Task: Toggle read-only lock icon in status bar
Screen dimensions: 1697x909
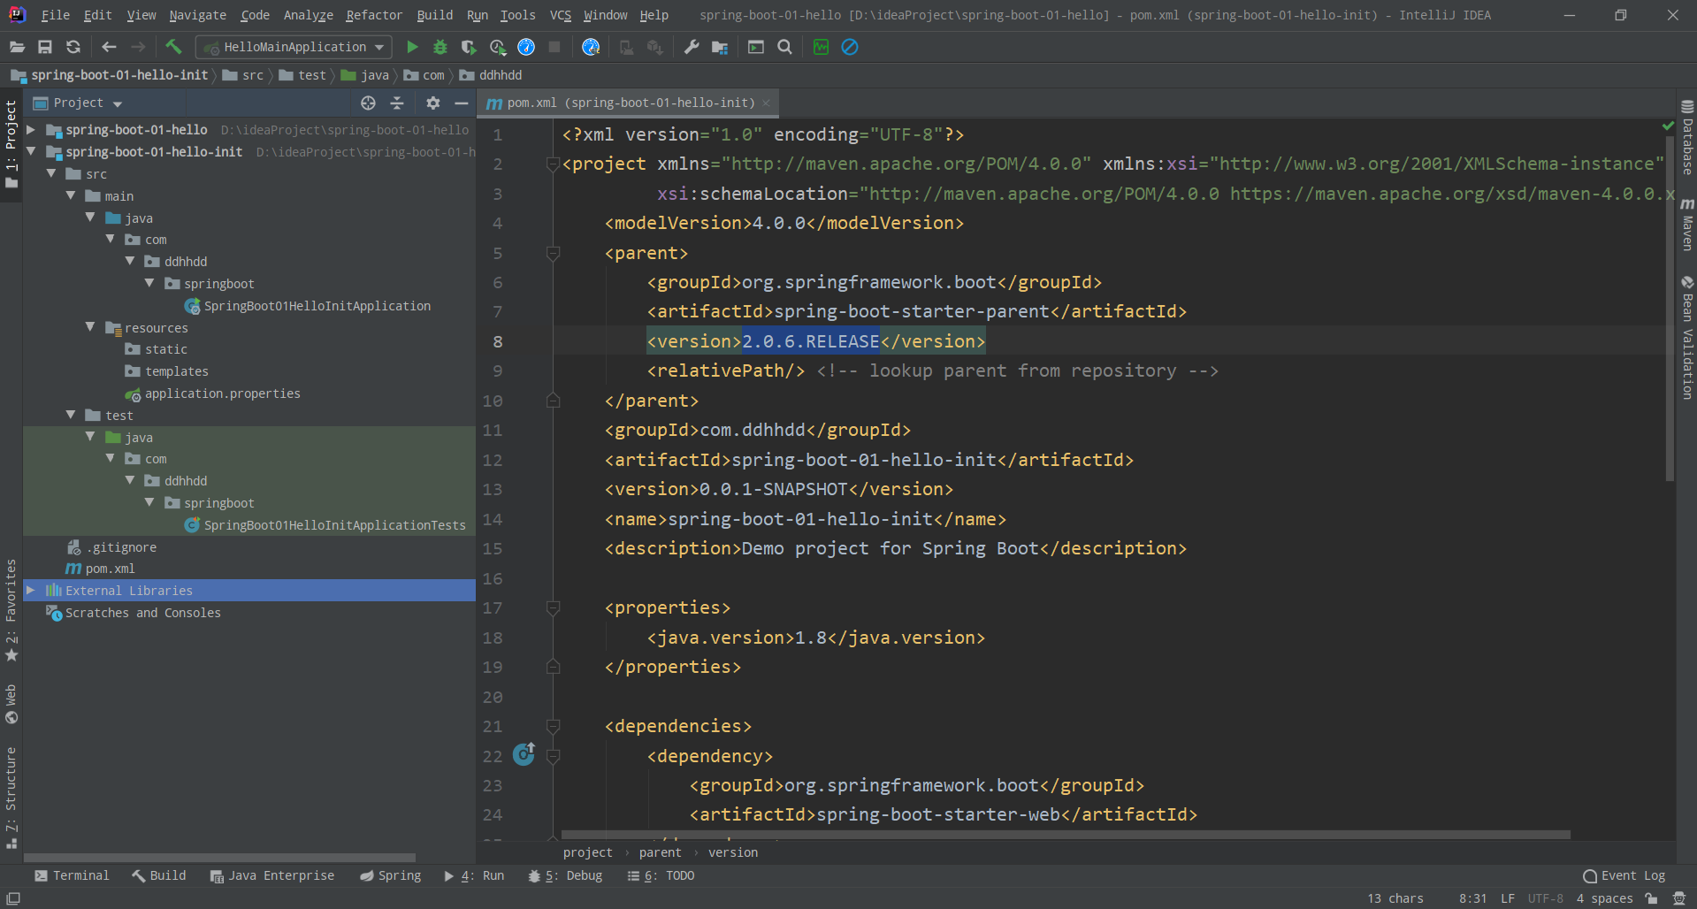Action: coord(1651,898)
